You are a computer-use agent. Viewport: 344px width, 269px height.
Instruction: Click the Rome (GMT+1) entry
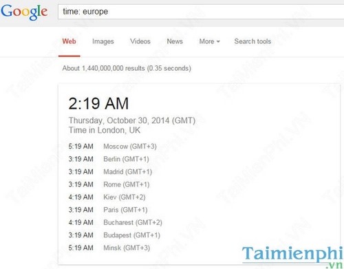click(x=127, y=184)
